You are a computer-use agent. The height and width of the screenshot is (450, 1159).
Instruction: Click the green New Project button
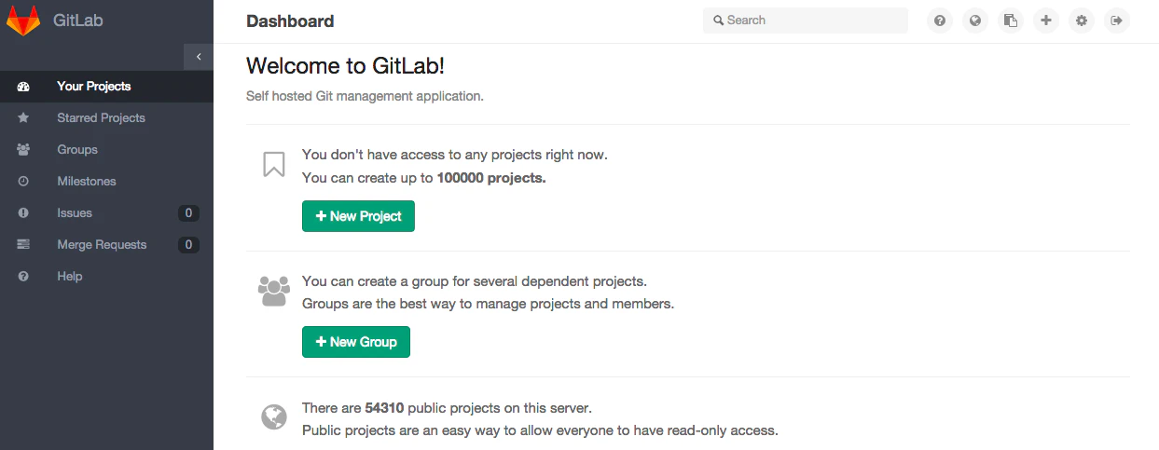pos(358,216)
